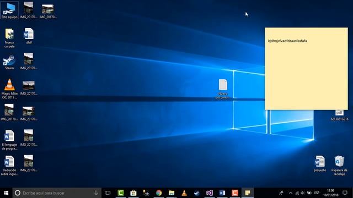
Task: Select the El lenguaje de progra... Word document
Action: click(x=9, y=140)
